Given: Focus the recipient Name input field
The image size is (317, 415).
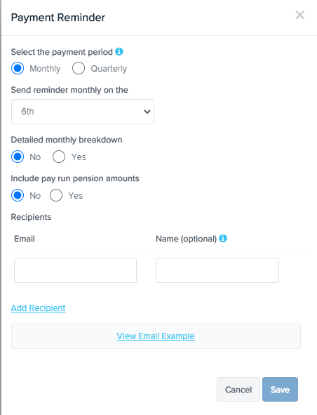Looking at the screenshot, I should pos(217,270).
